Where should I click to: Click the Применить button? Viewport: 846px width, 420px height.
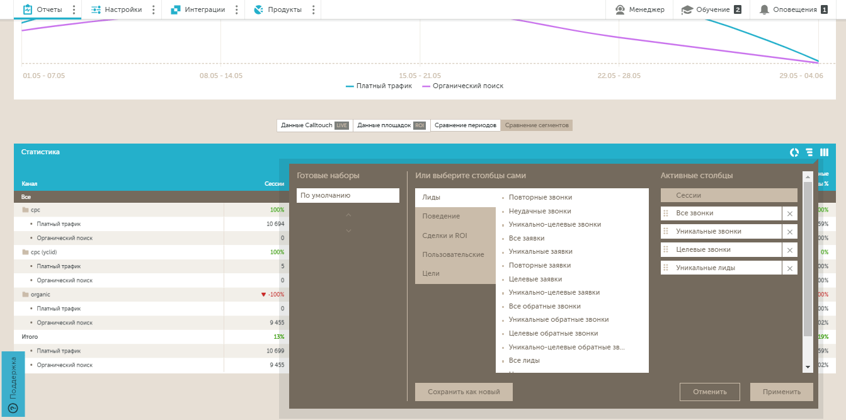click(781, 392)
